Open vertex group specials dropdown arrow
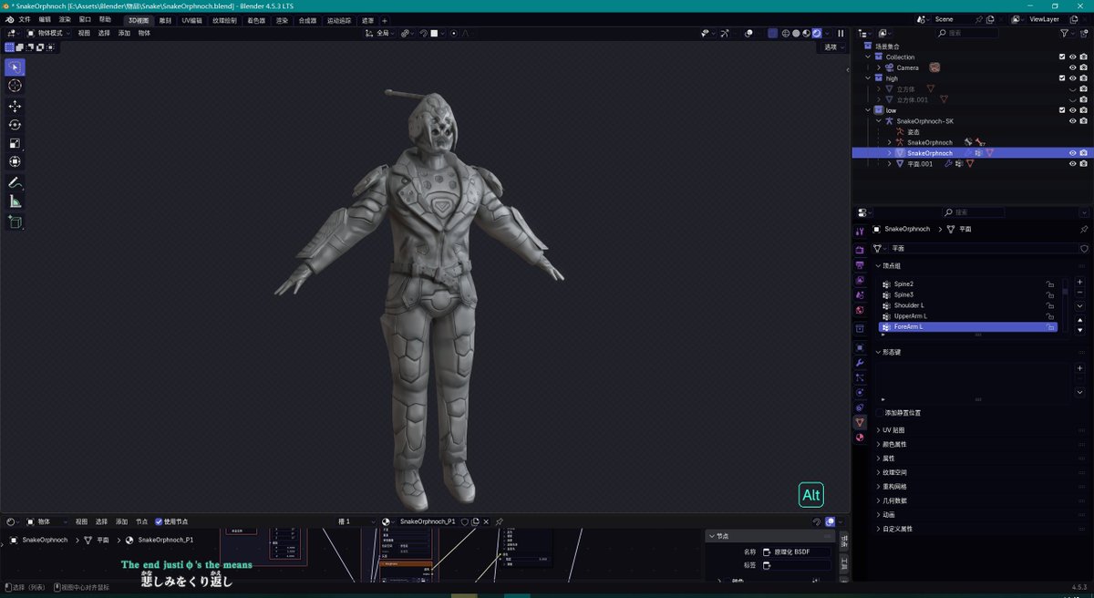 pyautogui.click(x=1079, y=306)
